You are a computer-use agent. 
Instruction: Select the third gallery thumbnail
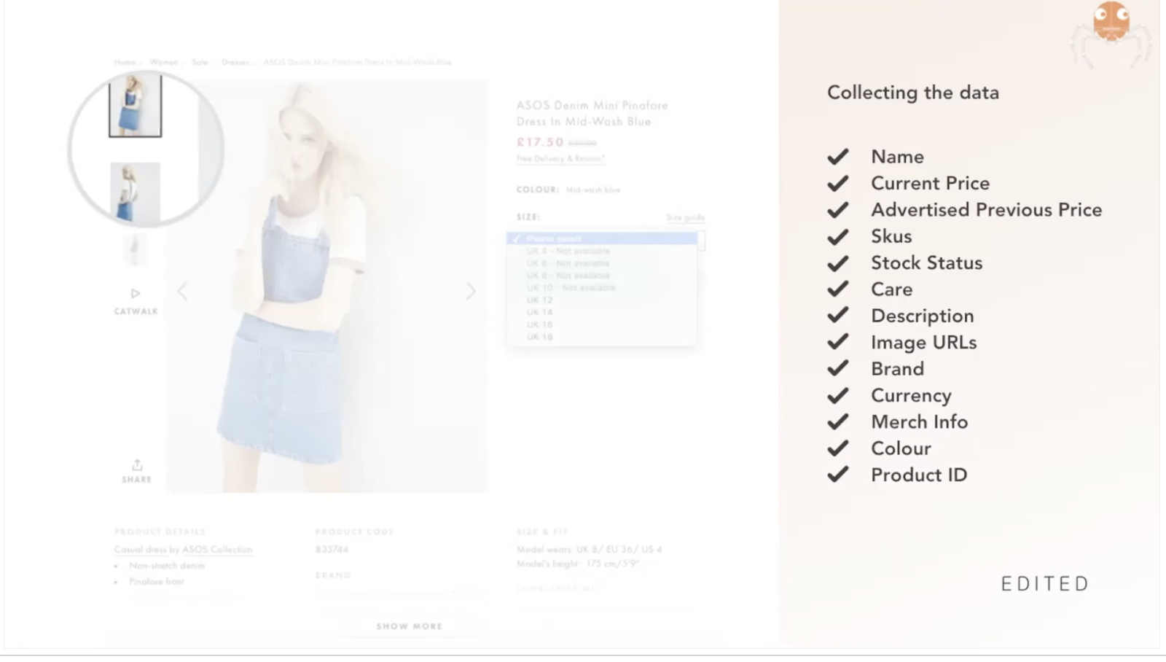coord(134,251)
